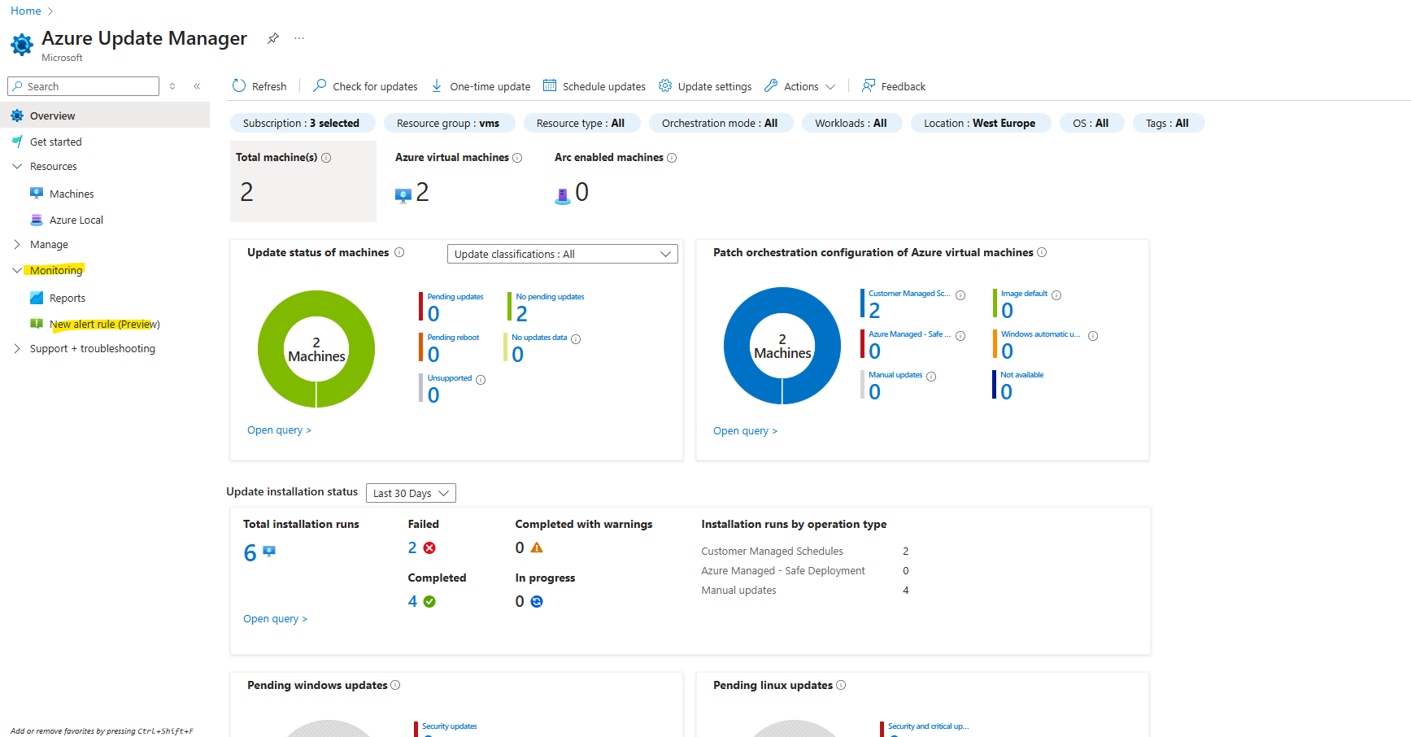Click the Arc enabled machines server icon

coord(563,195)
